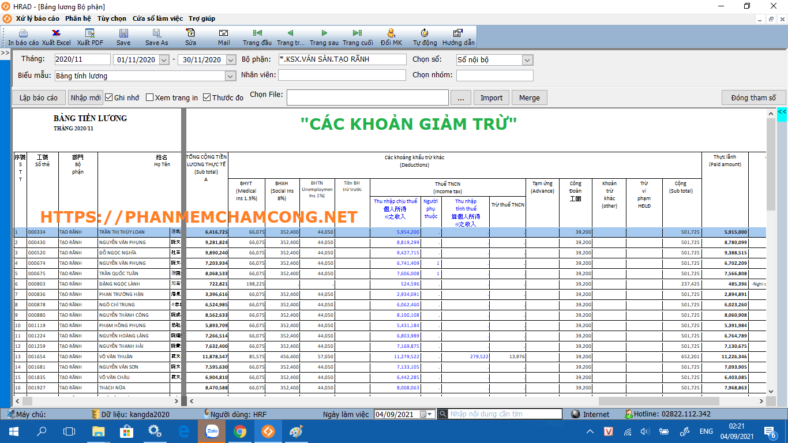
Task: Click the Đóng tham số button
Action: [753, 97]
